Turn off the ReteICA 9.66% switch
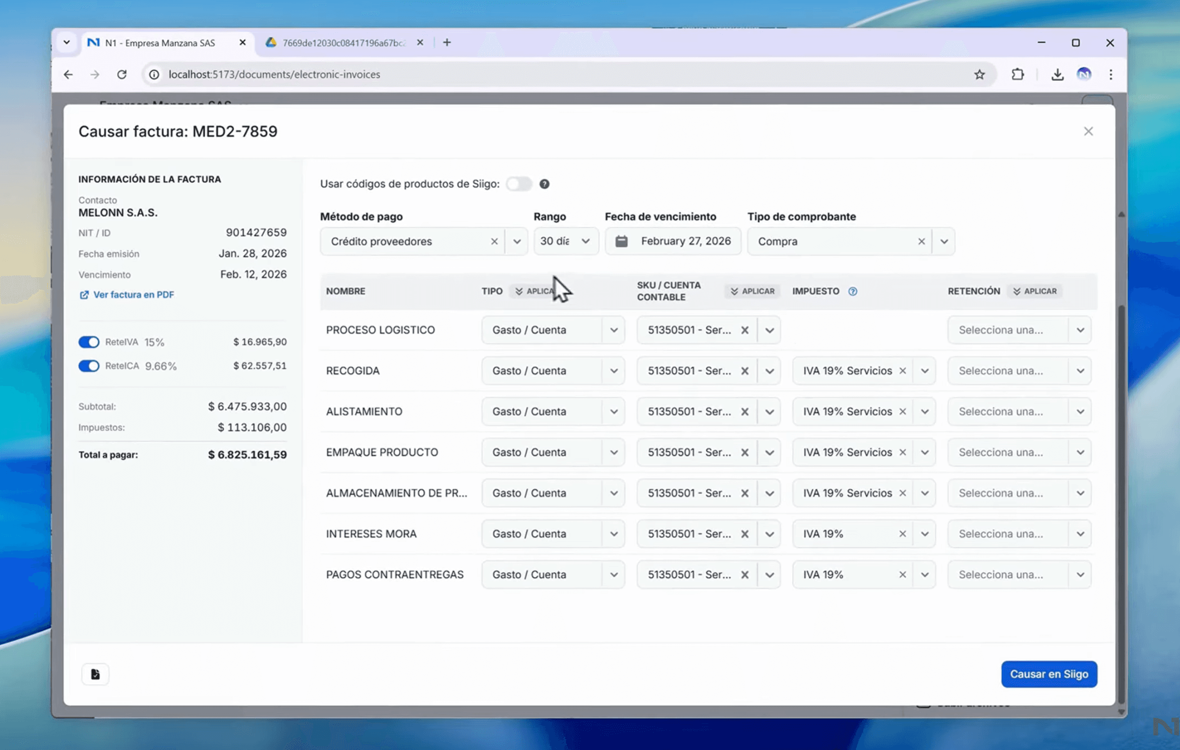 point(88,366)
